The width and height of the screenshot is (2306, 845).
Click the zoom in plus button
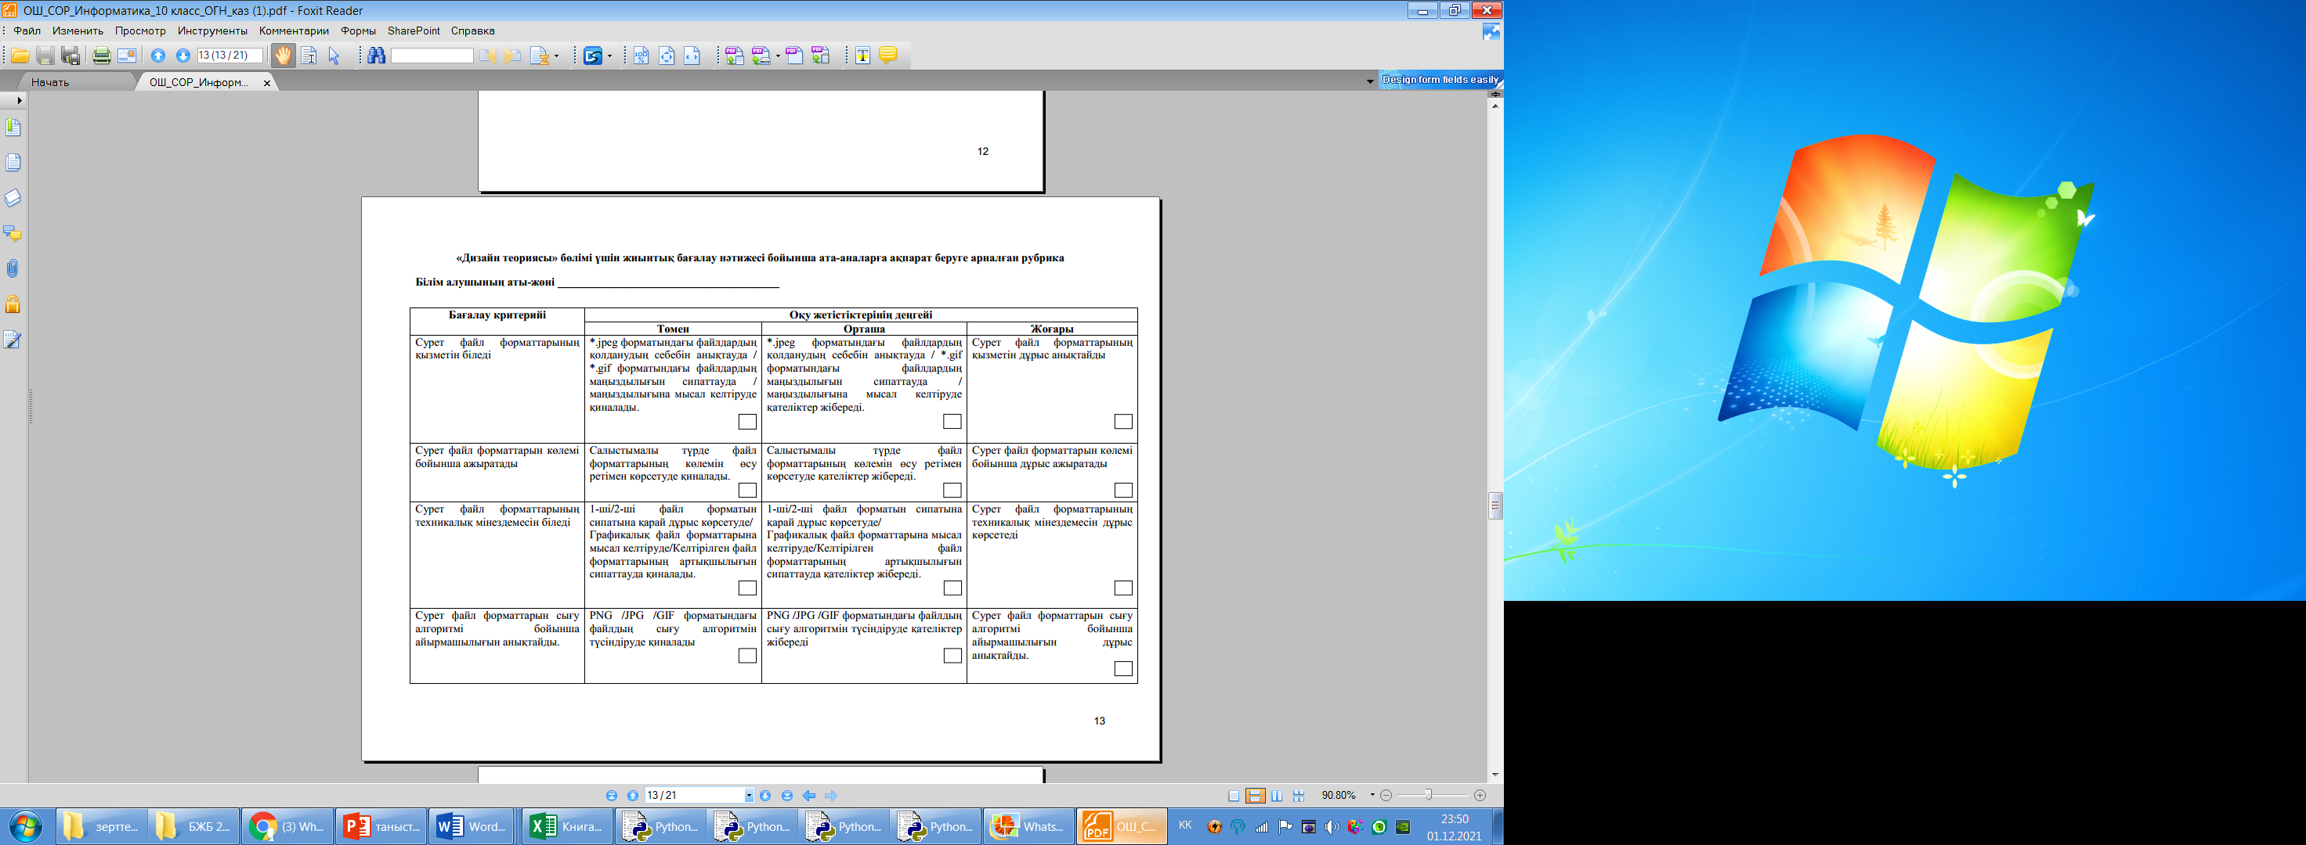click(x=1480, y=795)
